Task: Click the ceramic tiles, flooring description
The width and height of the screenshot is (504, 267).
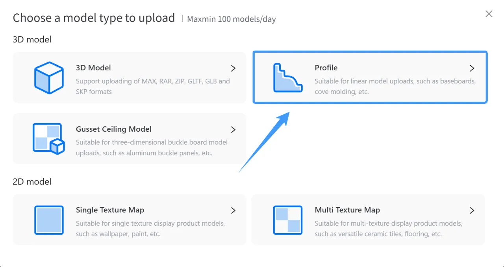Action: 388,228
